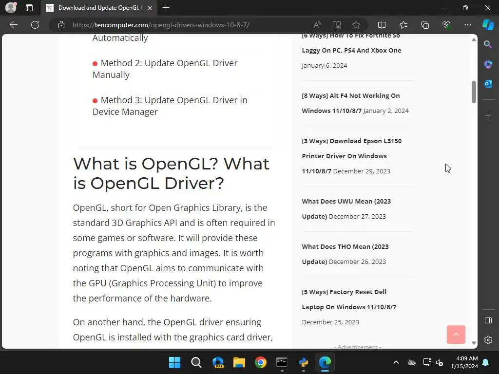Add a sidebar app with plus icon
The width and height of the screenshot is (499, 374).
point(488,115)
